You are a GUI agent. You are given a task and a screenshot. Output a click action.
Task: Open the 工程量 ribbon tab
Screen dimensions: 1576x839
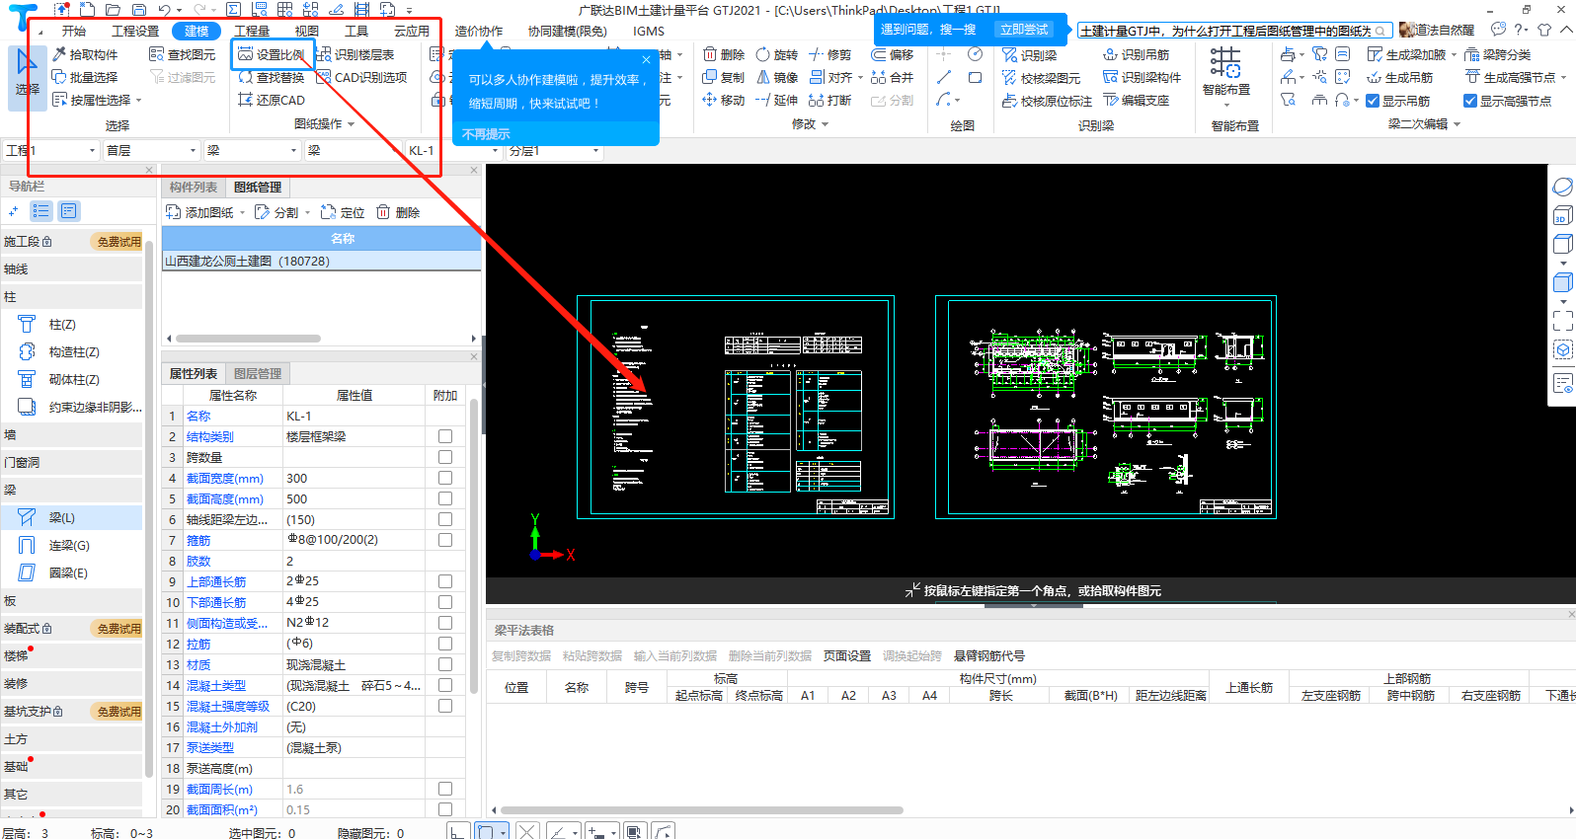pyautogui.click(x=252, y=31)
